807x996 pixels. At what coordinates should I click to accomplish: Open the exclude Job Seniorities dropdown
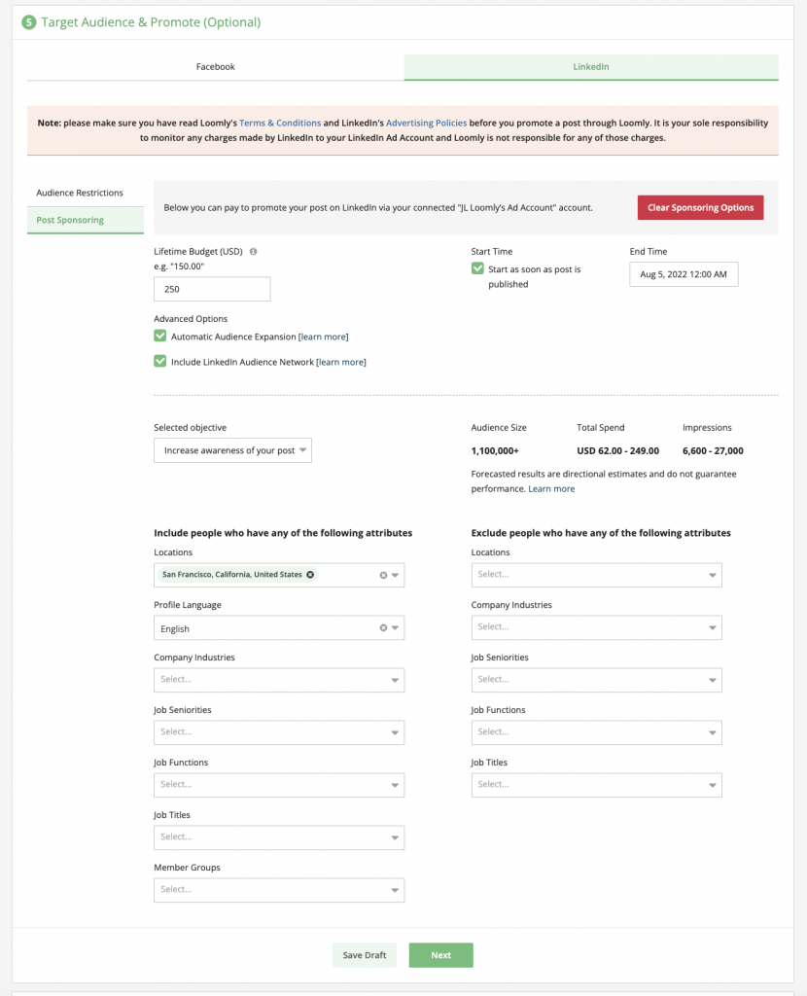click(x=596, y=680)
